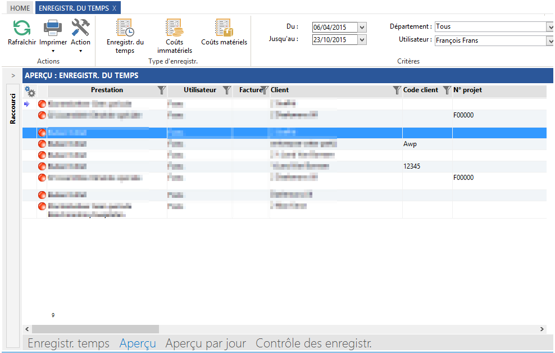
Task: Click the horizontal scrollbar thumb
Action: [95, 329]
